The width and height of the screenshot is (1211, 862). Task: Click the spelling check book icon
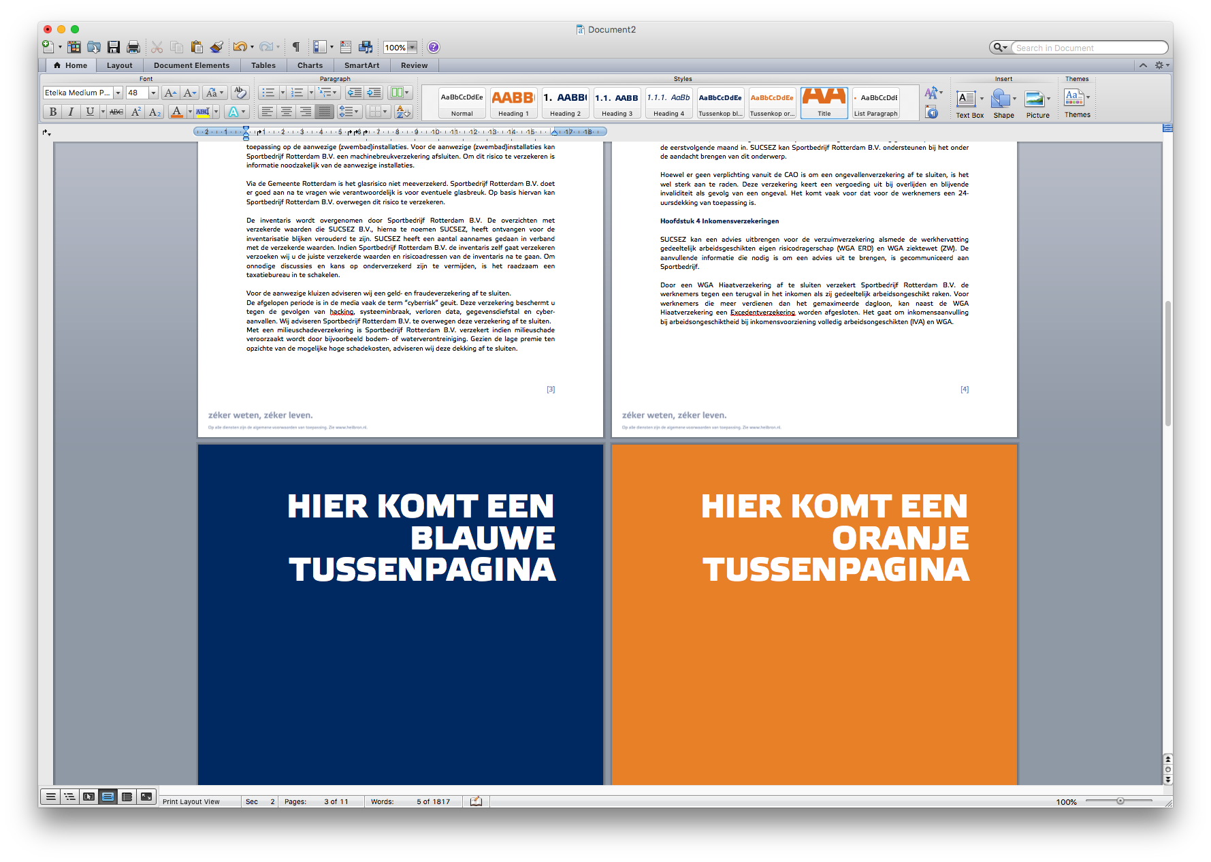[x=476, y=801]
